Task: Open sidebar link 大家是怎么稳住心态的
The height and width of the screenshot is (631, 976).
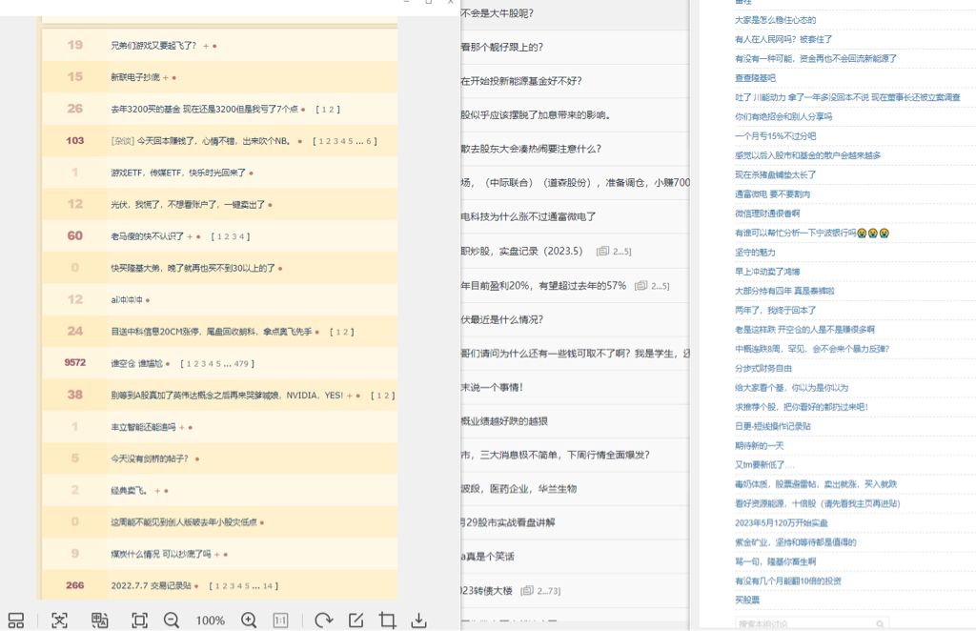Action: [x=776, y=20]
